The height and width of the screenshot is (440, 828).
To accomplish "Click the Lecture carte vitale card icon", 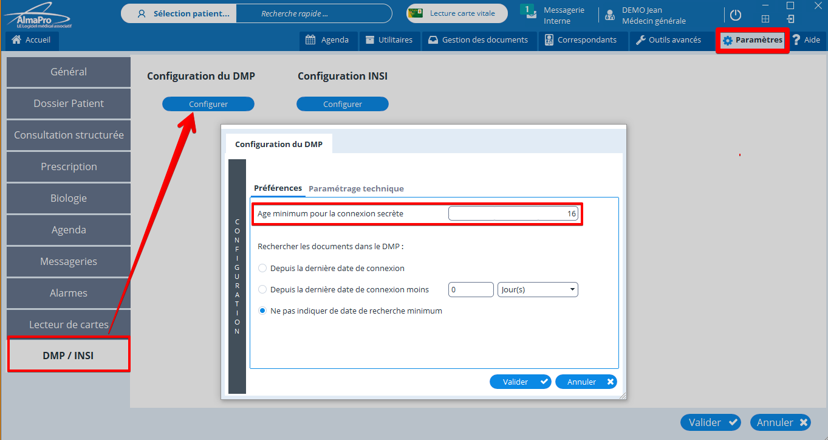I will click(418, 13).
